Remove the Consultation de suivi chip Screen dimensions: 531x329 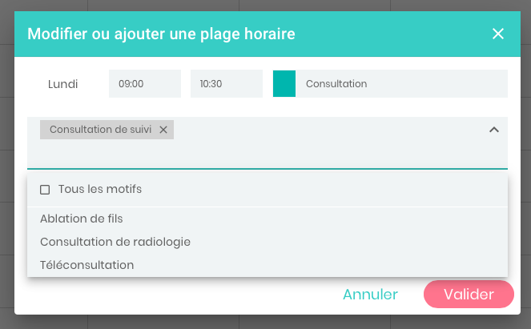pyautogui.click(x=163, y=130)
